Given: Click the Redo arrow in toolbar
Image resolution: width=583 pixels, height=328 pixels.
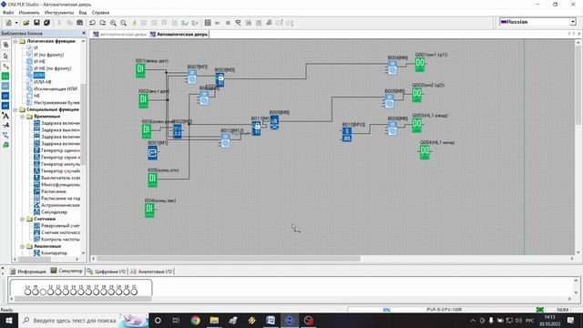Looking at the screenshot, I should pyautogui.click(x=103, y=23).
